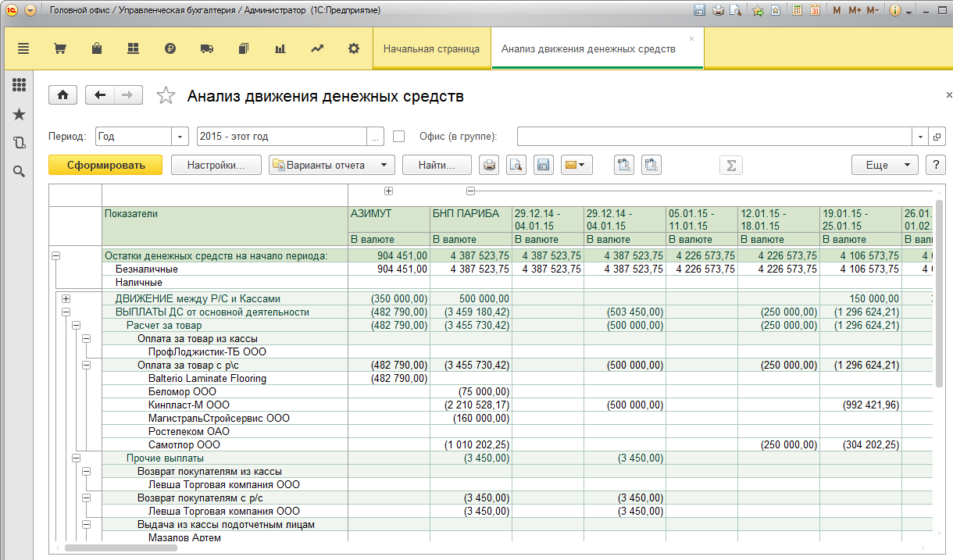Open the shopping bag section
The width and height of the screenshot is (953, 560).
tap(97, 48)
